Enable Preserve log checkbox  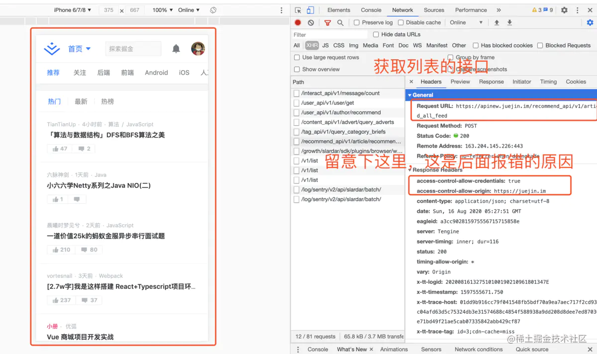pyautogui.click(x=357, y=22)
